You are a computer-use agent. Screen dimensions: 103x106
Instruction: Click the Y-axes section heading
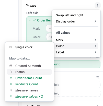31,6
